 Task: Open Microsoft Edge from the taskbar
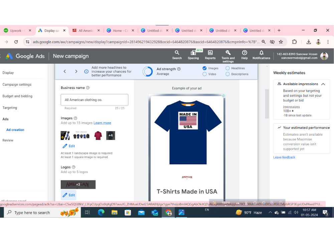(x=101, y=212)
